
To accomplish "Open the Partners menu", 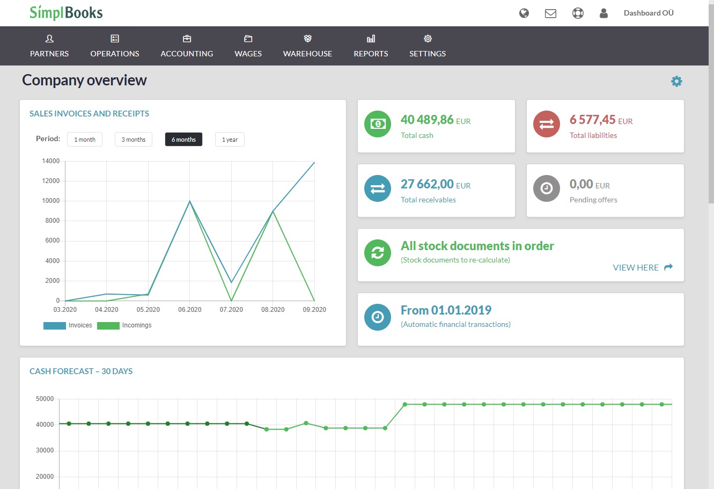I will 49,46.
